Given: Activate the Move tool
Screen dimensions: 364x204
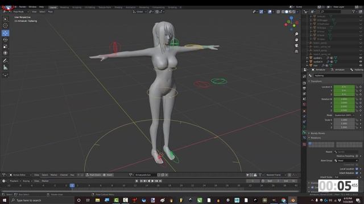Looking at the screenshot, I should [5, 33].
